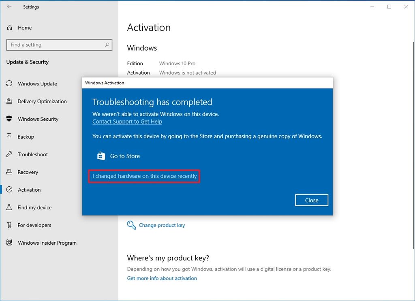The width and height of the screenshot is (415, 301).
Task: Open Delivery Optimization settings
Action: [x=9, y=101]
